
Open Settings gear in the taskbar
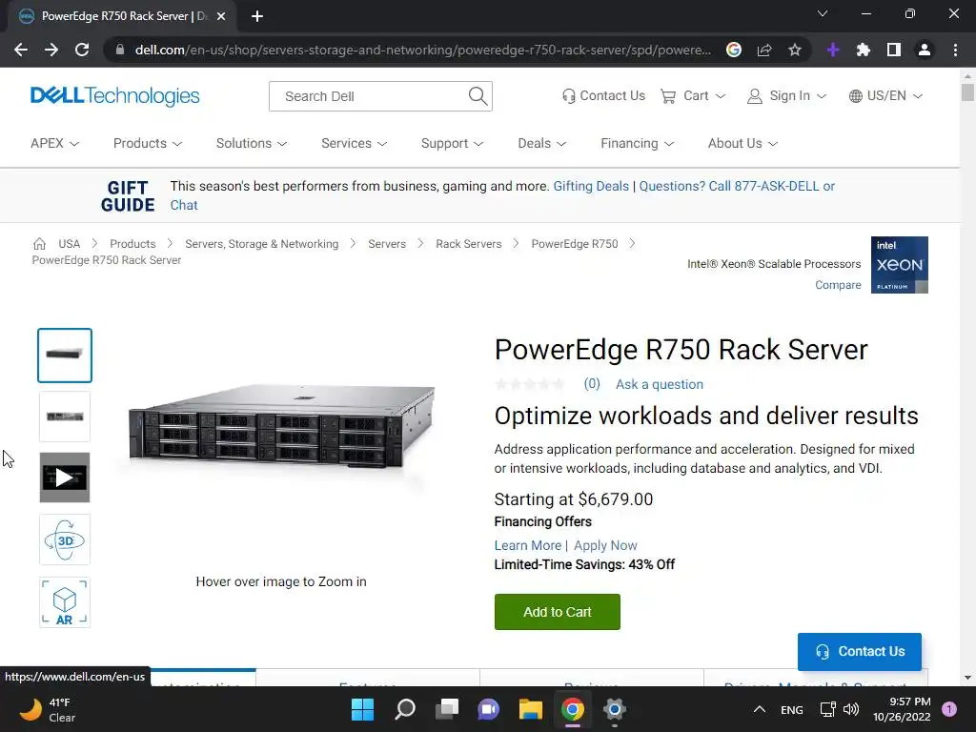(615, 709)
